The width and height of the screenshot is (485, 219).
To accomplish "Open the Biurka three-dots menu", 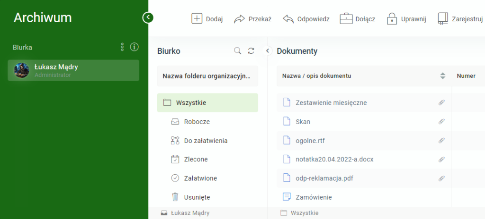I will (122, 47).
